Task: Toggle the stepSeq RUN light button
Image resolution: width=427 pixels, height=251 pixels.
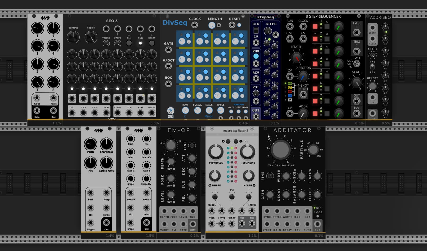Action: 256,56
